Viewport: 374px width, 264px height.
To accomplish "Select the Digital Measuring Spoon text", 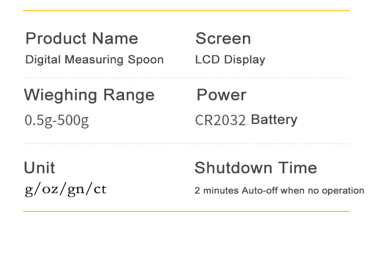I will (94, 60).
